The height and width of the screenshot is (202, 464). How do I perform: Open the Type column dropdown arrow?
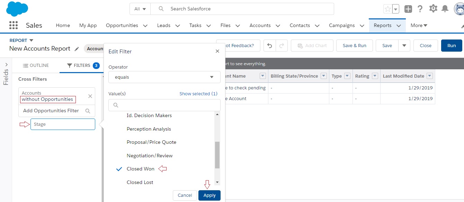pos(347,76)
